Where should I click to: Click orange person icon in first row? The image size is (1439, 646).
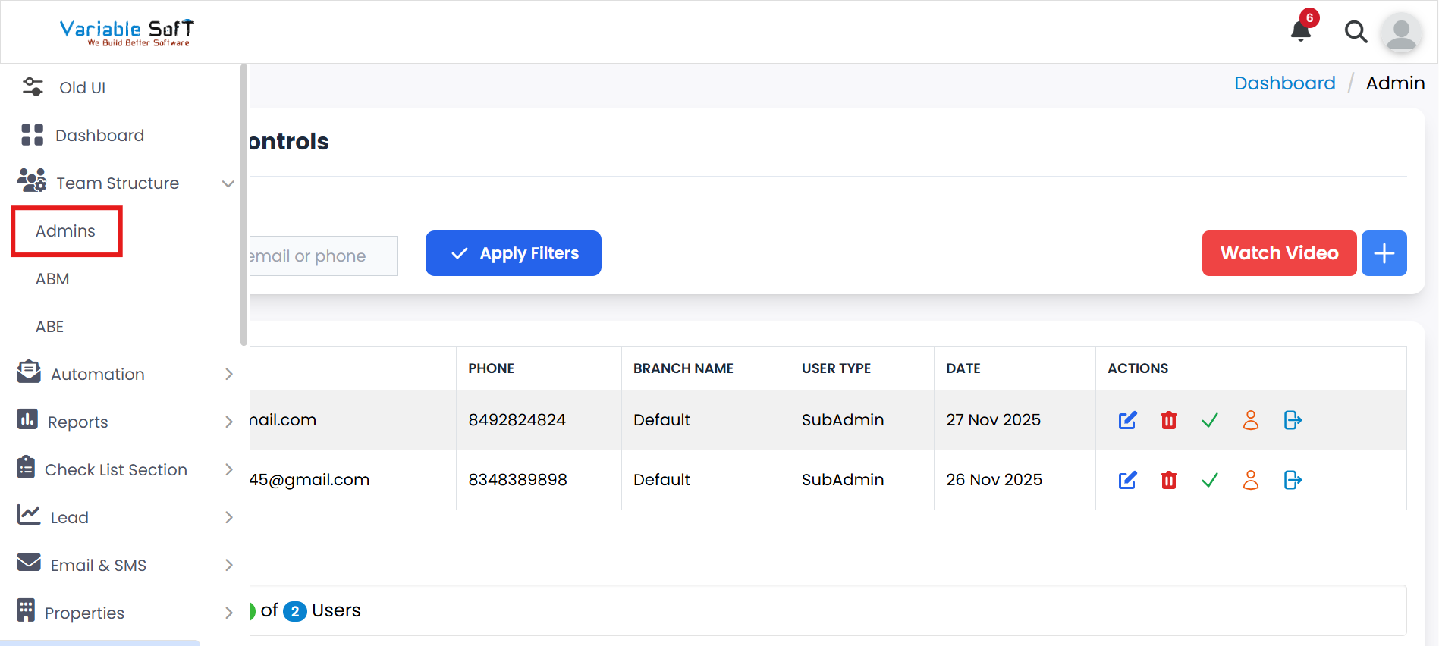tap(1250, 420)
